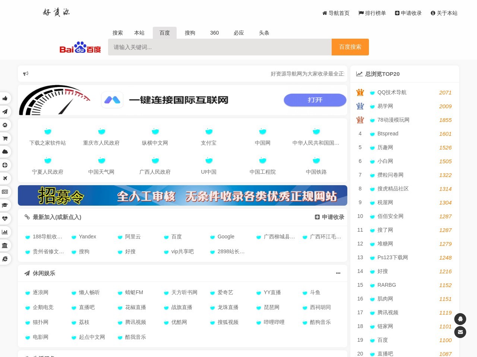The height and width of the screenshot is (357, 477).
Task: Open the paper plane navigation icon
Action: [5, 112]
